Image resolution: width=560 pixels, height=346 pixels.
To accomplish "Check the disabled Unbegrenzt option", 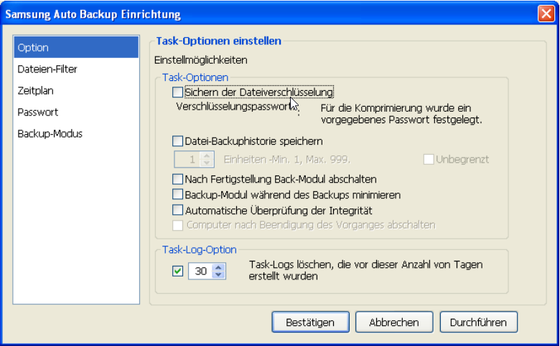I will click(x=429, y=159).
